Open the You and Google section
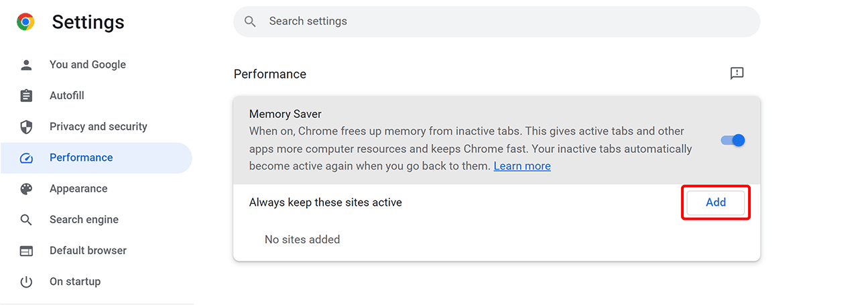 click(87, 65)
